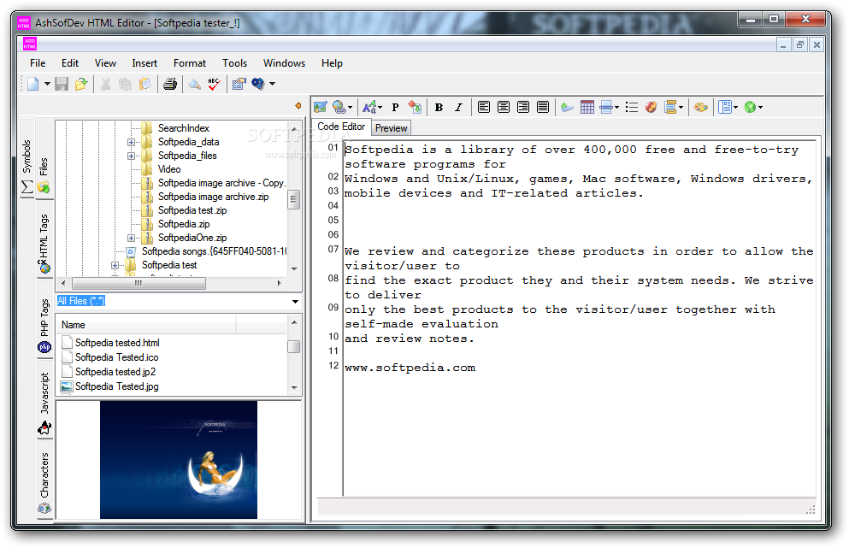Open the Help menu
849x548 pixels.
[332, 63]
